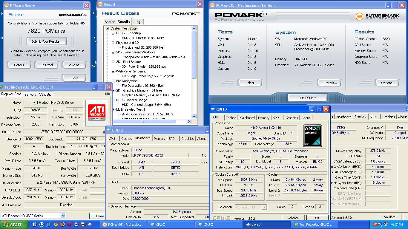
Task: Click the DRAM Frequency value 376.0 MHz
Action: click(x=378, y=151)
